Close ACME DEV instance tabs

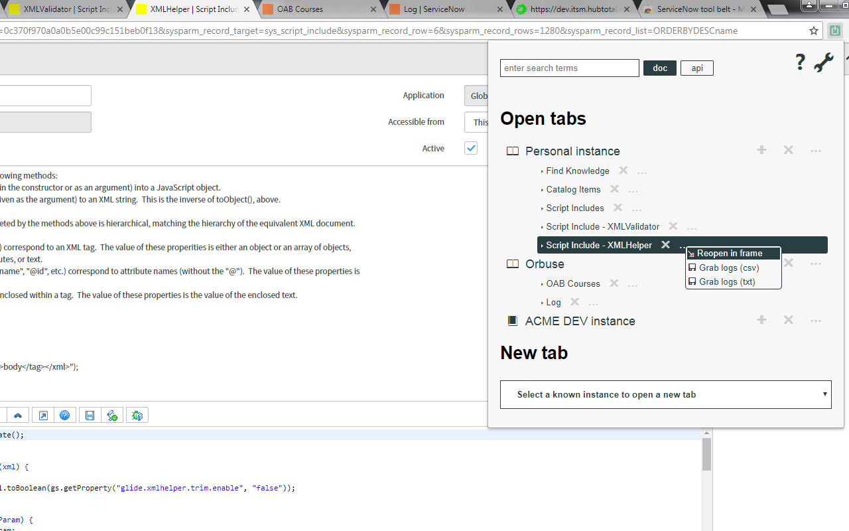(789, 320)
